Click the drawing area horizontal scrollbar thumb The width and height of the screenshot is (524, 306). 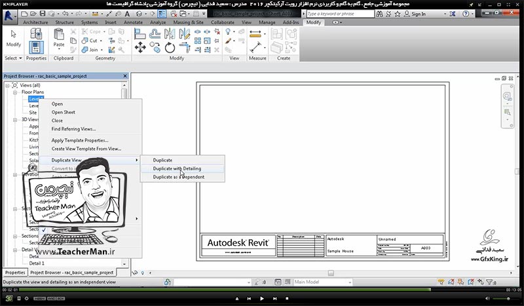click(x=331, y=273)
